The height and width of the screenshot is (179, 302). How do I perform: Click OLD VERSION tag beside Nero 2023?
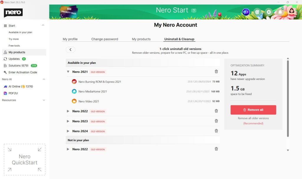(98, 122)
